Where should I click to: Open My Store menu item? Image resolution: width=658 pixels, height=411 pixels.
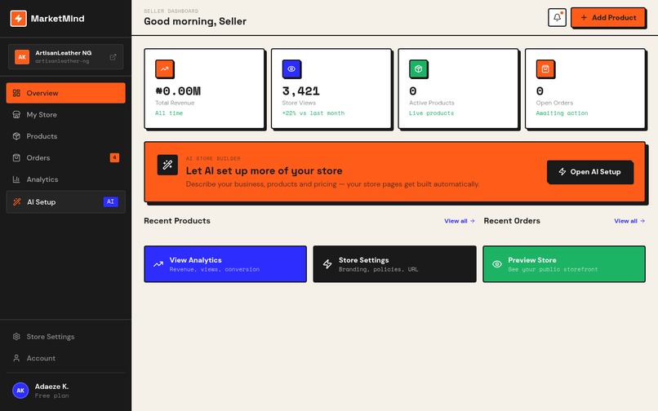coord(66,114)
